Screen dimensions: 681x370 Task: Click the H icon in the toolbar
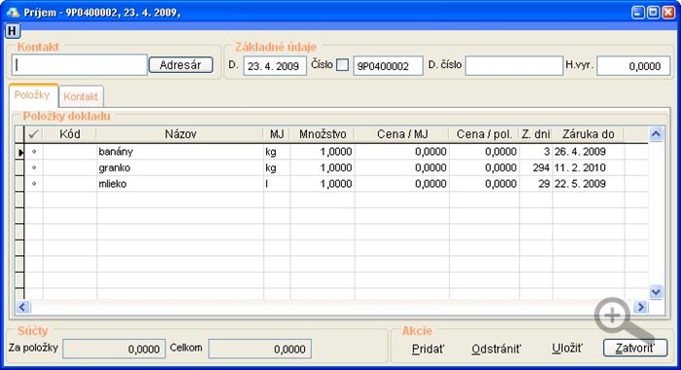12,31
